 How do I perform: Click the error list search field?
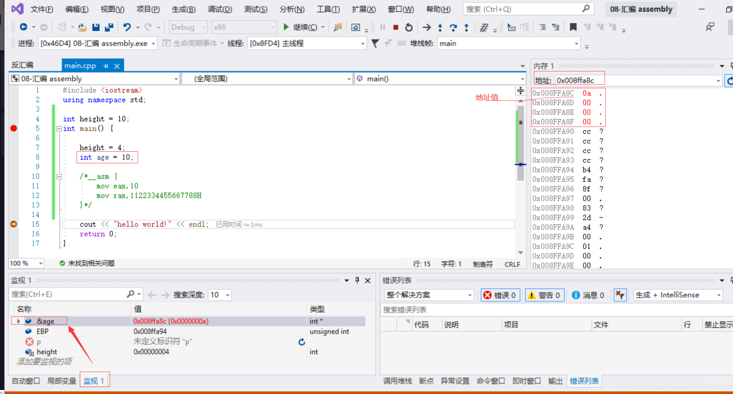[557, 310]
